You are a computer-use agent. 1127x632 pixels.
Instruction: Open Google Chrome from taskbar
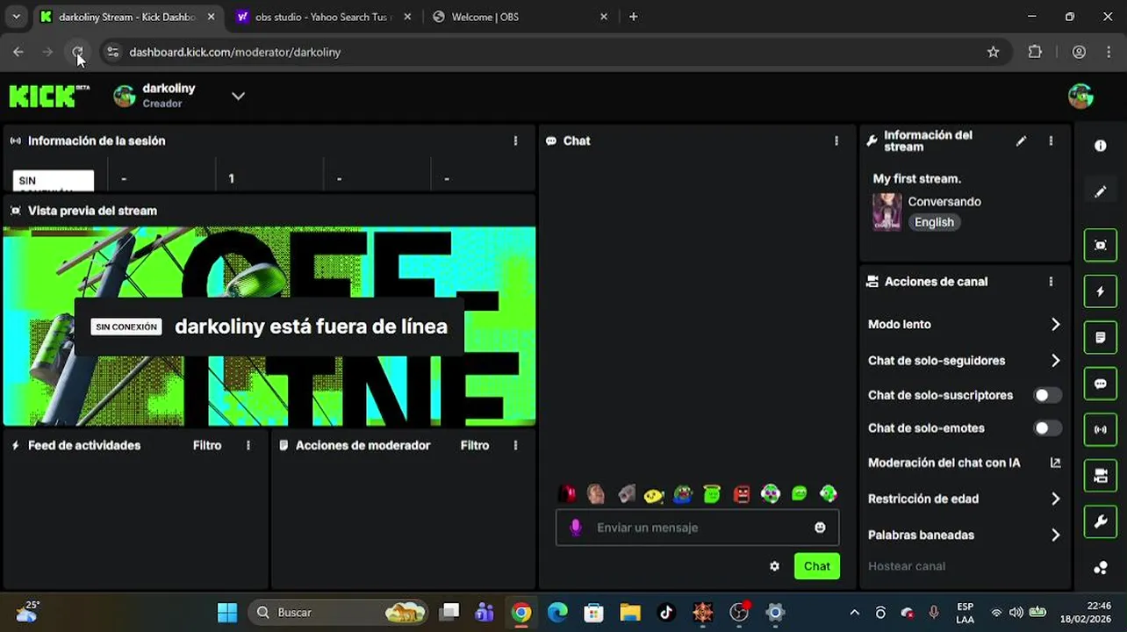pyautogui.click(x=521, y=612)
